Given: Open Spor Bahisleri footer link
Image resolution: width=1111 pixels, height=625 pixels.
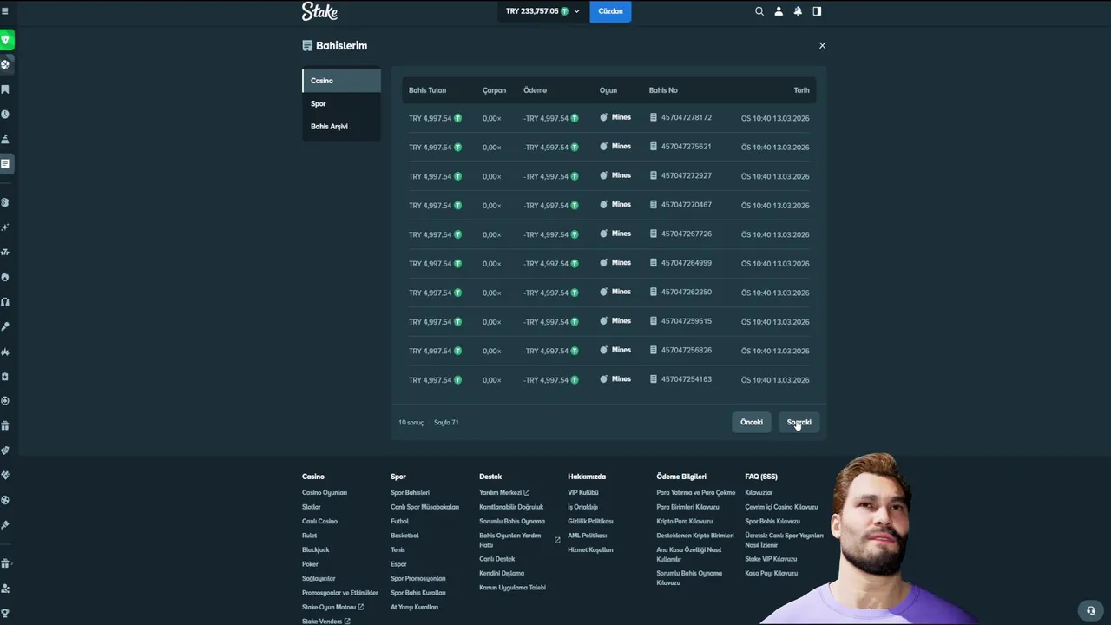Looking at the screenshot, I should pyautogui.click(x=410, y=492).
